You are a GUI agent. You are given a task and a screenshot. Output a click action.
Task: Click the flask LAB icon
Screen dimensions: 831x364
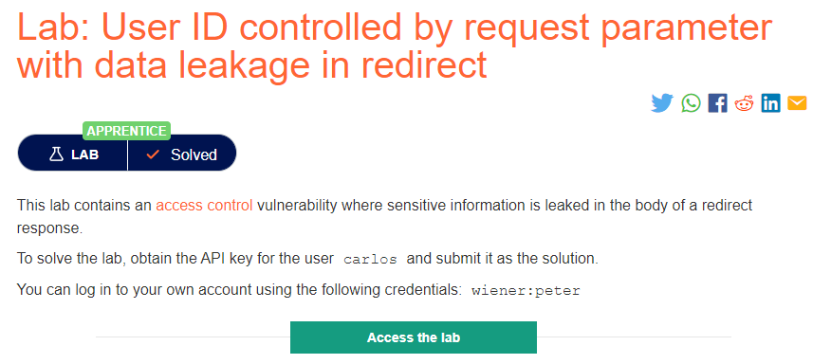coord(56,155)
